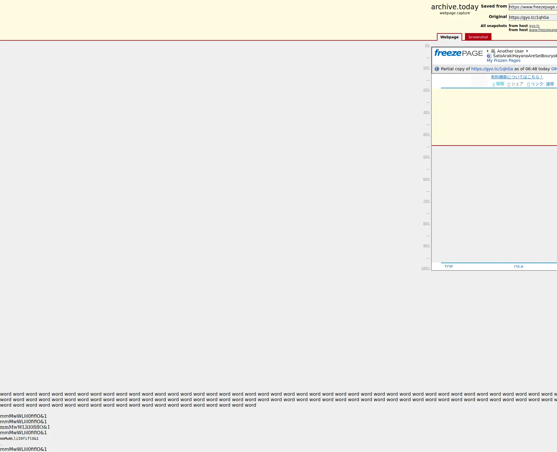Click the Another User people icon
The image size is (557, 452).
[493, 51]
